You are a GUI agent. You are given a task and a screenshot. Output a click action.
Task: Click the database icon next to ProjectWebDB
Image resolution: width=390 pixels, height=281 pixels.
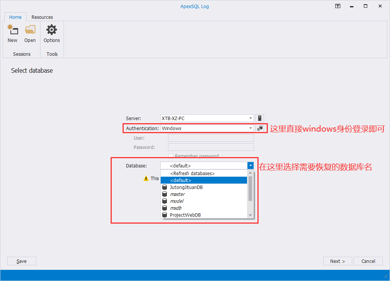[x=165, y=215]
